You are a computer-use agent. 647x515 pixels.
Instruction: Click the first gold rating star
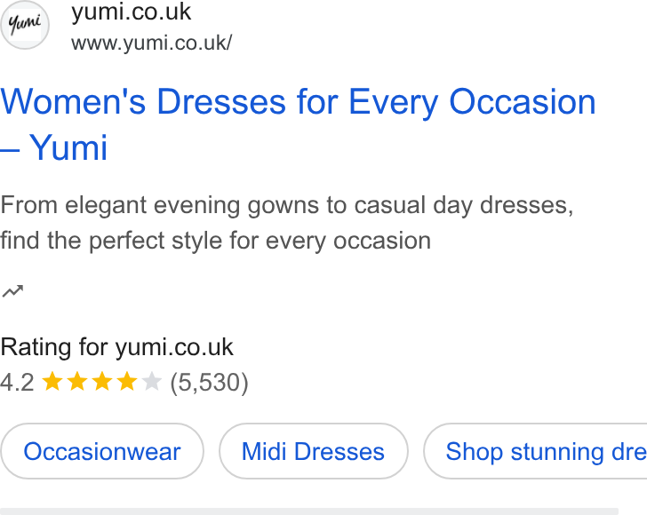click(x=52, y=382)
